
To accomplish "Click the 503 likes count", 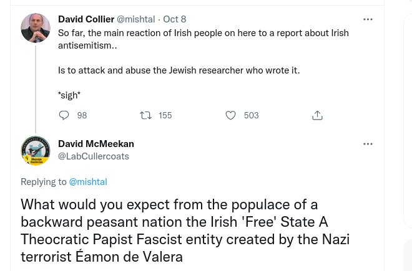I will [x=251, y=115].
